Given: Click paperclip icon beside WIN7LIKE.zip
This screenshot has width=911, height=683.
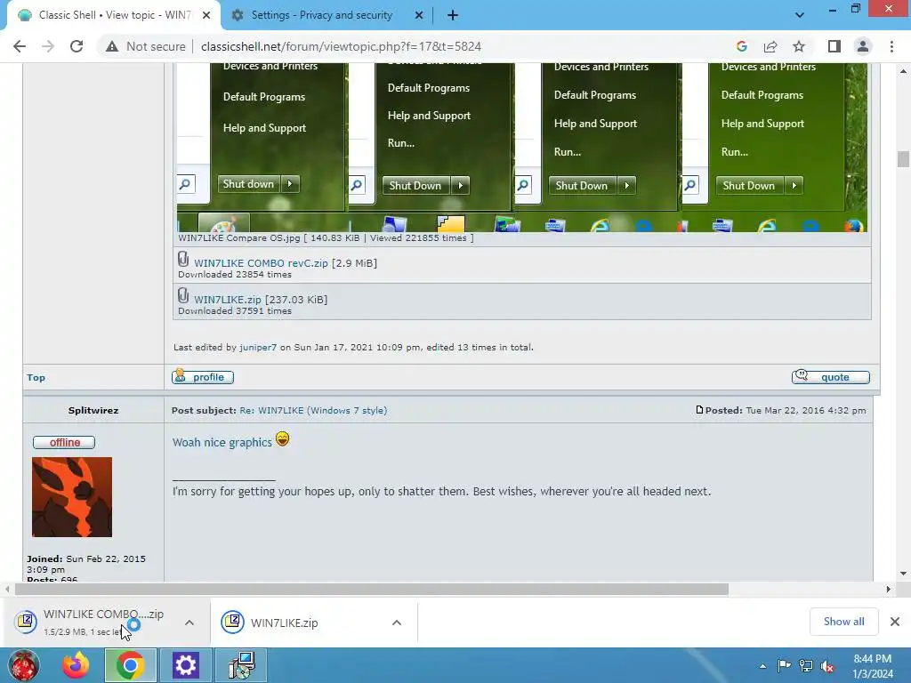Looking at the screenshot, I should pos(183,295).
